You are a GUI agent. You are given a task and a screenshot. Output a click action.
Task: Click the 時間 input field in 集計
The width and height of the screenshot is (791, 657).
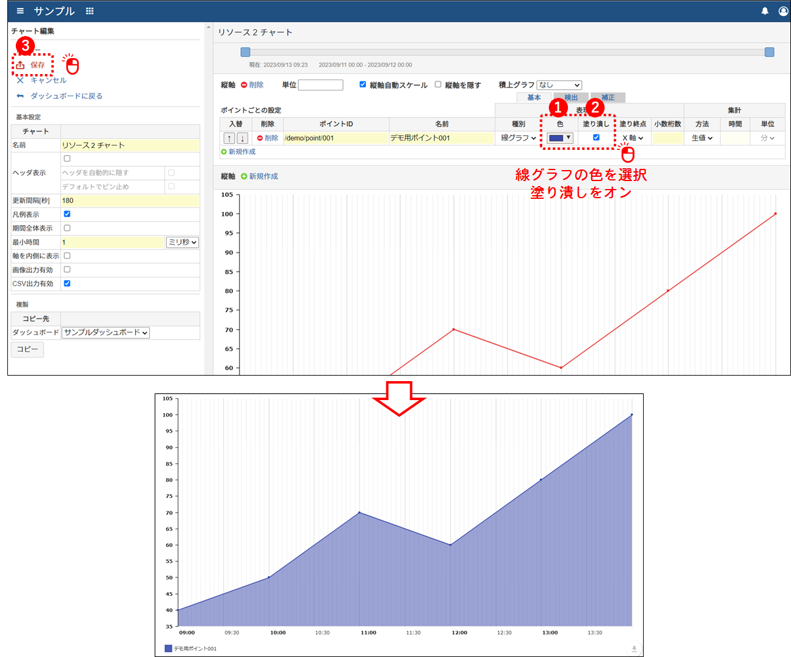point(735,138)
